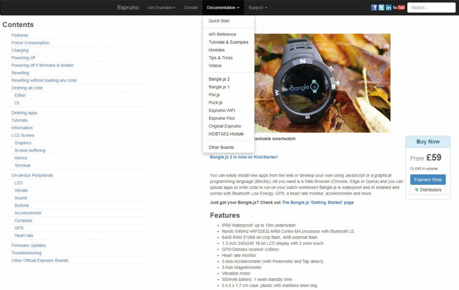Click the Espruino Shop button
Viewport: 459px width, 290px height.
click(x=428, y=179)
